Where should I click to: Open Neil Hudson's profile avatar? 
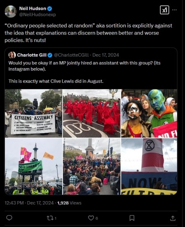pos(11,11)
